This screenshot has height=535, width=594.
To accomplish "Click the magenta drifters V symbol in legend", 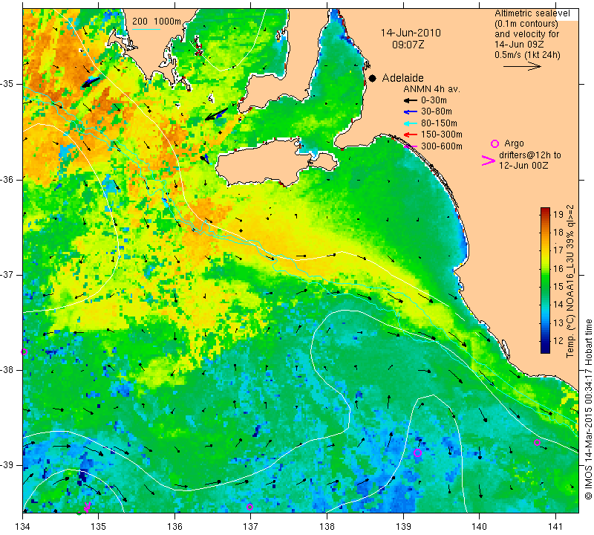I will pos(489,160).
